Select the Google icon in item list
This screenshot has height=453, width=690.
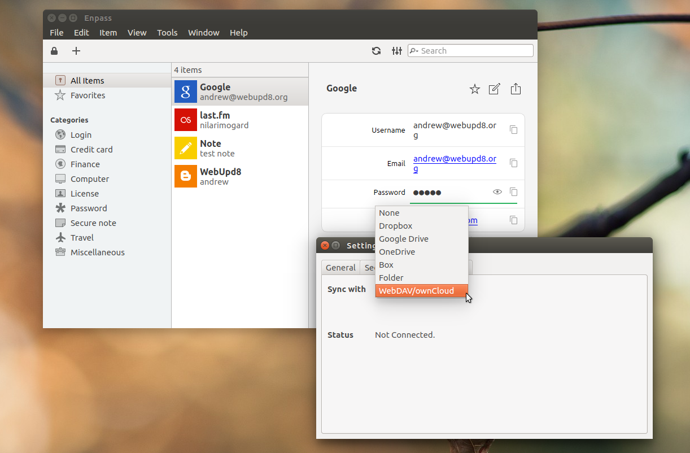(x=186, y=92)
